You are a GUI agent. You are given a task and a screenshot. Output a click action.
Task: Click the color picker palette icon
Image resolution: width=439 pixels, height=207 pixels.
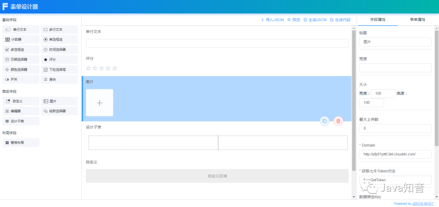coord(7,69)
